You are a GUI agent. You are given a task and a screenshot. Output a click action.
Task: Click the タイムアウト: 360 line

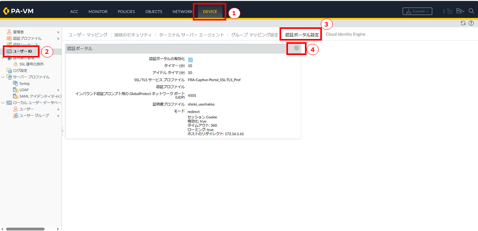[202, 125]
